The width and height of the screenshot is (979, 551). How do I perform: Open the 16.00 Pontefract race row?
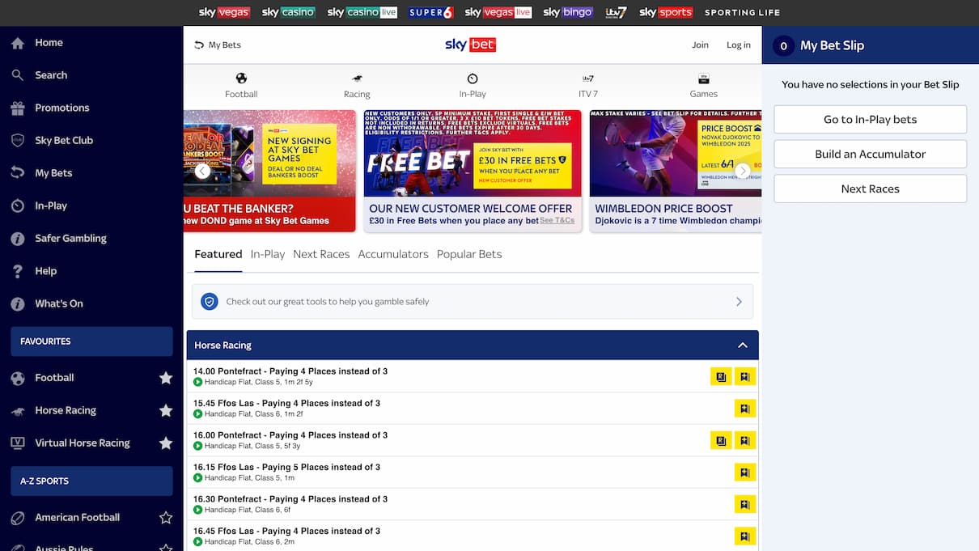pos(473,440)
